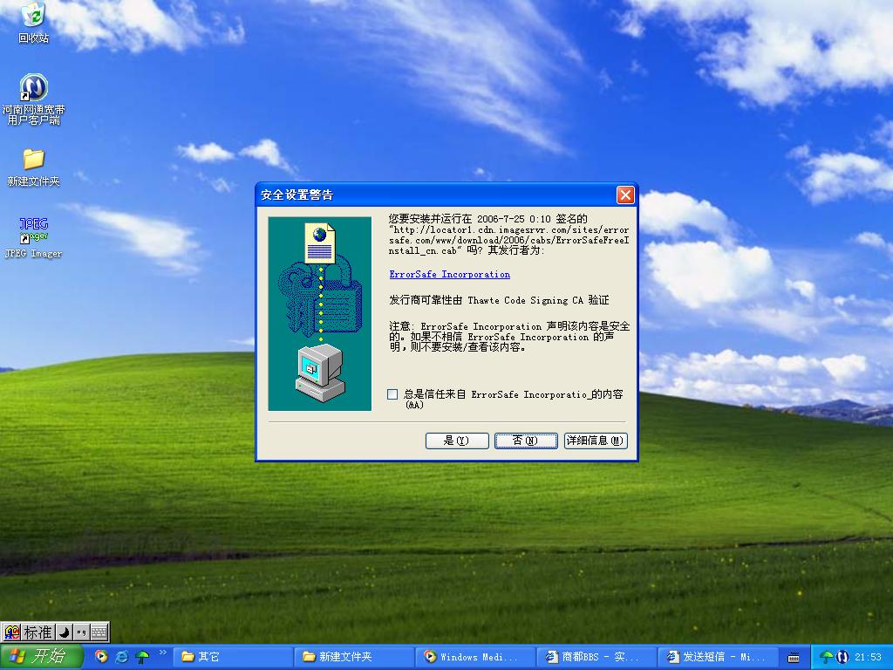The image size is (893, 670).
Task: Switch to the 其它 folder taskbar button
Action: click(232, 657)
